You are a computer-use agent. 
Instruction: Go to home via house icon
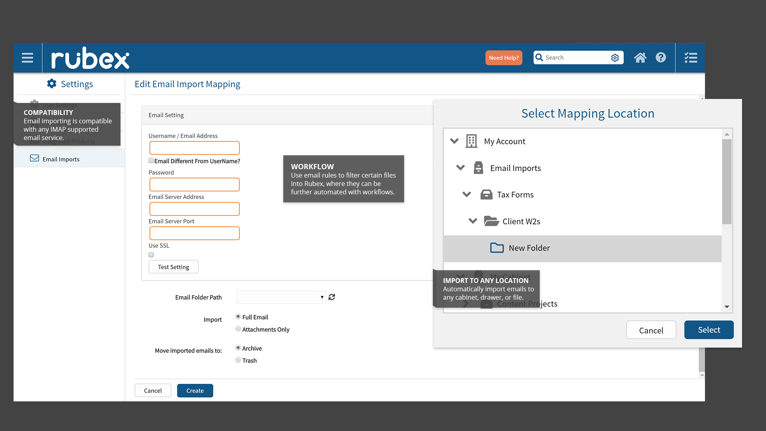coord(640,58)
